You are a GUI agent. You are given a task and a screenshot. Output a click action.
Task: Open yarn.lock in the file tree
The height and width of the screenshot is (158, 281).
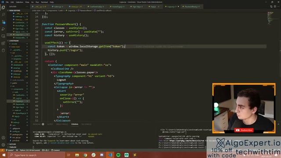[x=16, y=140]
